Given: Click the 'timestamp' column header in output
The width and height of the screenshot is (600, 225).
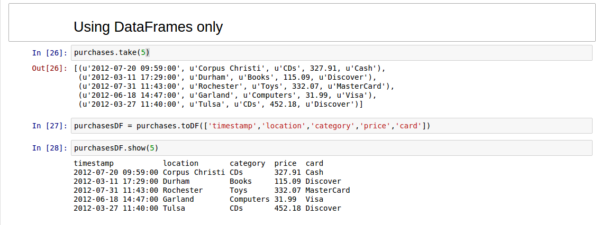Looking at the screenshot, I should [94, 164].
